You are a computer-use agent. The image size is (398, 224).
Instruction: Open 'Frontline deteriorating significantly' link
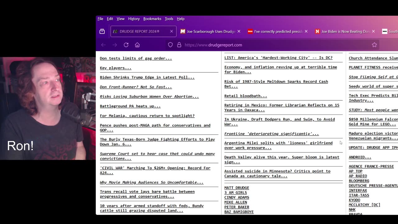272,134
